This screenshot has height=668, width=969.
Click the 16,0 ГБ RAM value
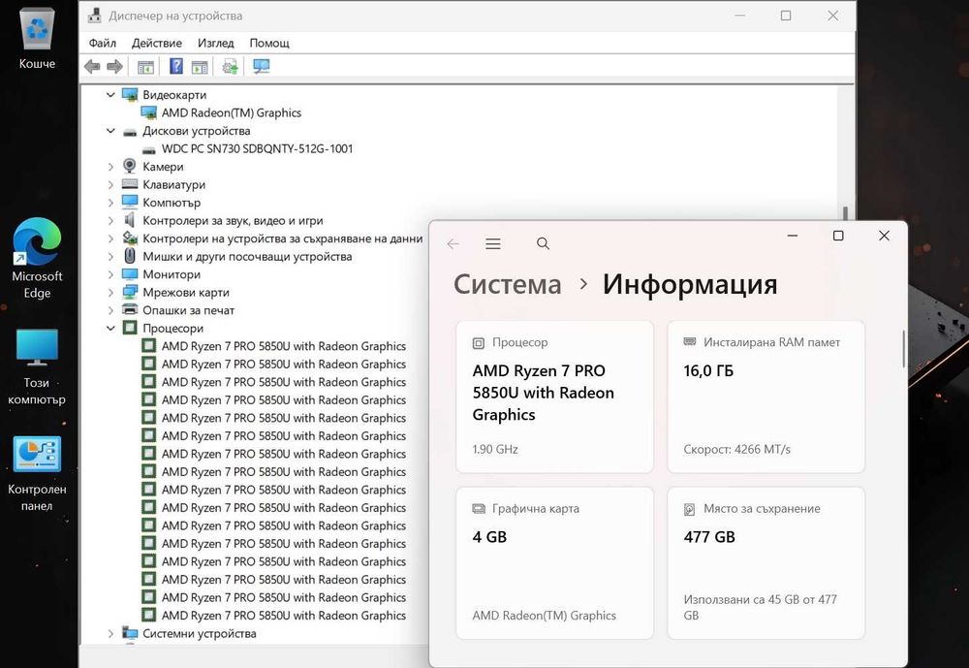[x=708, y=371]
